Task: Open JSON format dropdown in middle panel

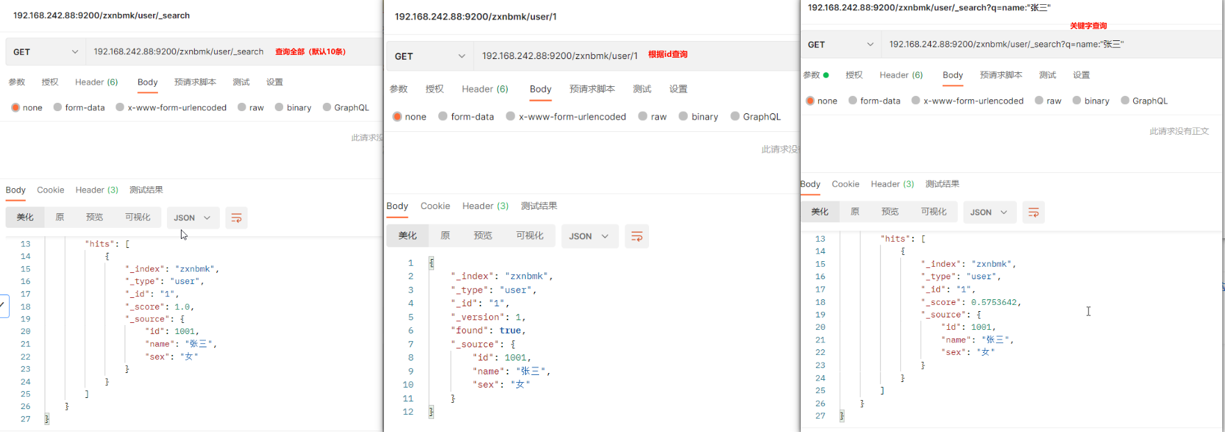Action: coord(589,237)
